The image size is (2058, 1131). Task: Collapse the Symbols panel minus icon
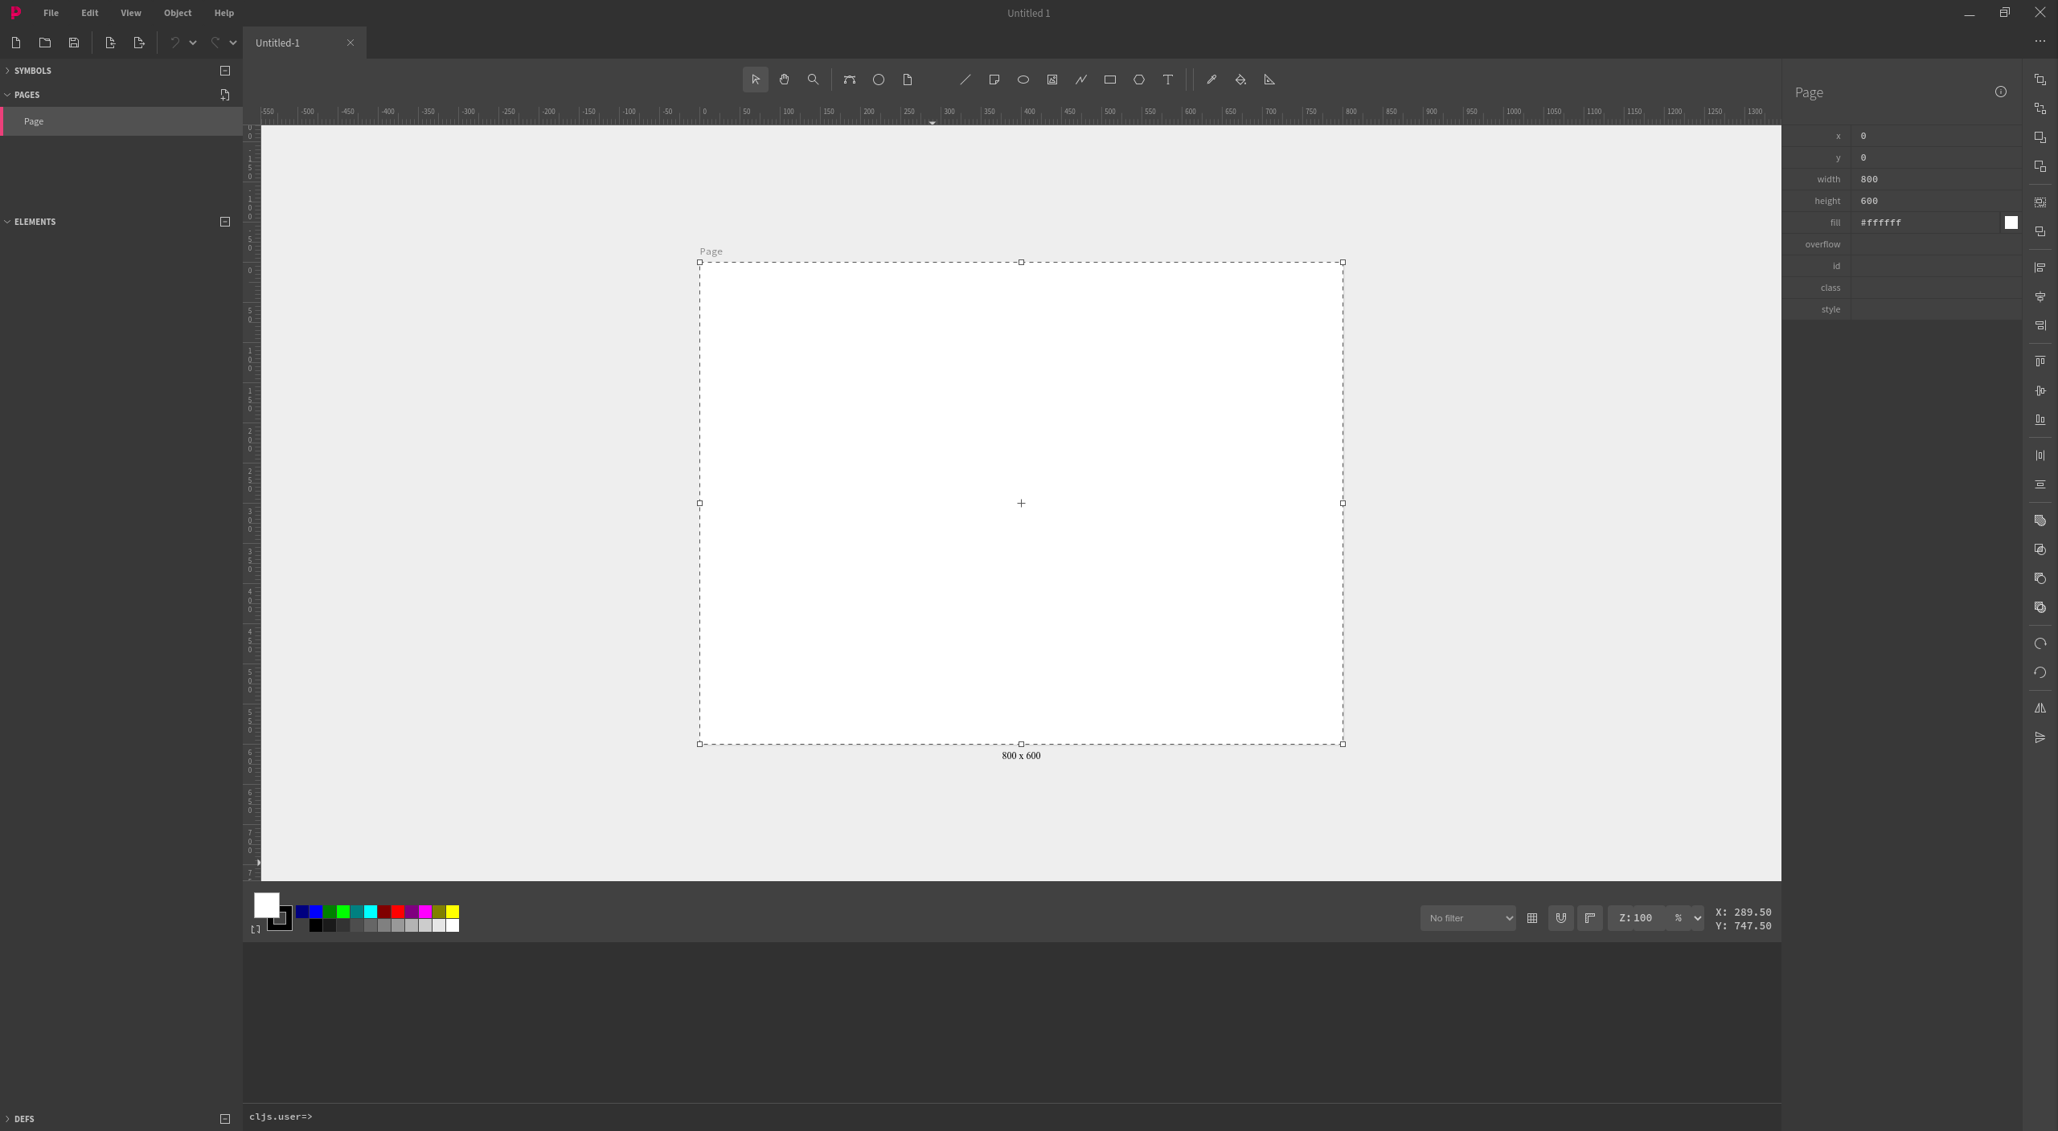(225, 71)
